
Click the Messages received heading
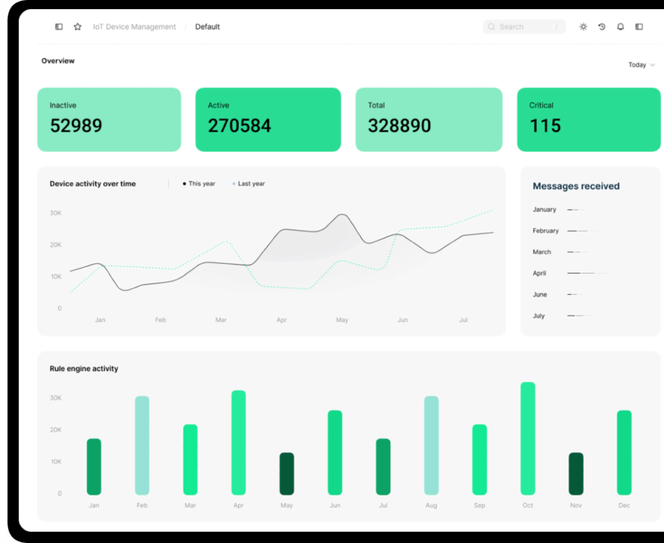pos(576,186)
